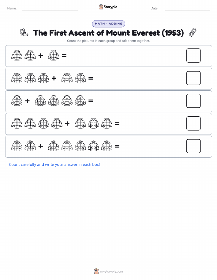Click the equals sign in row five
Viewport: 217px width, 280px height.
click(x=117, y=146)
